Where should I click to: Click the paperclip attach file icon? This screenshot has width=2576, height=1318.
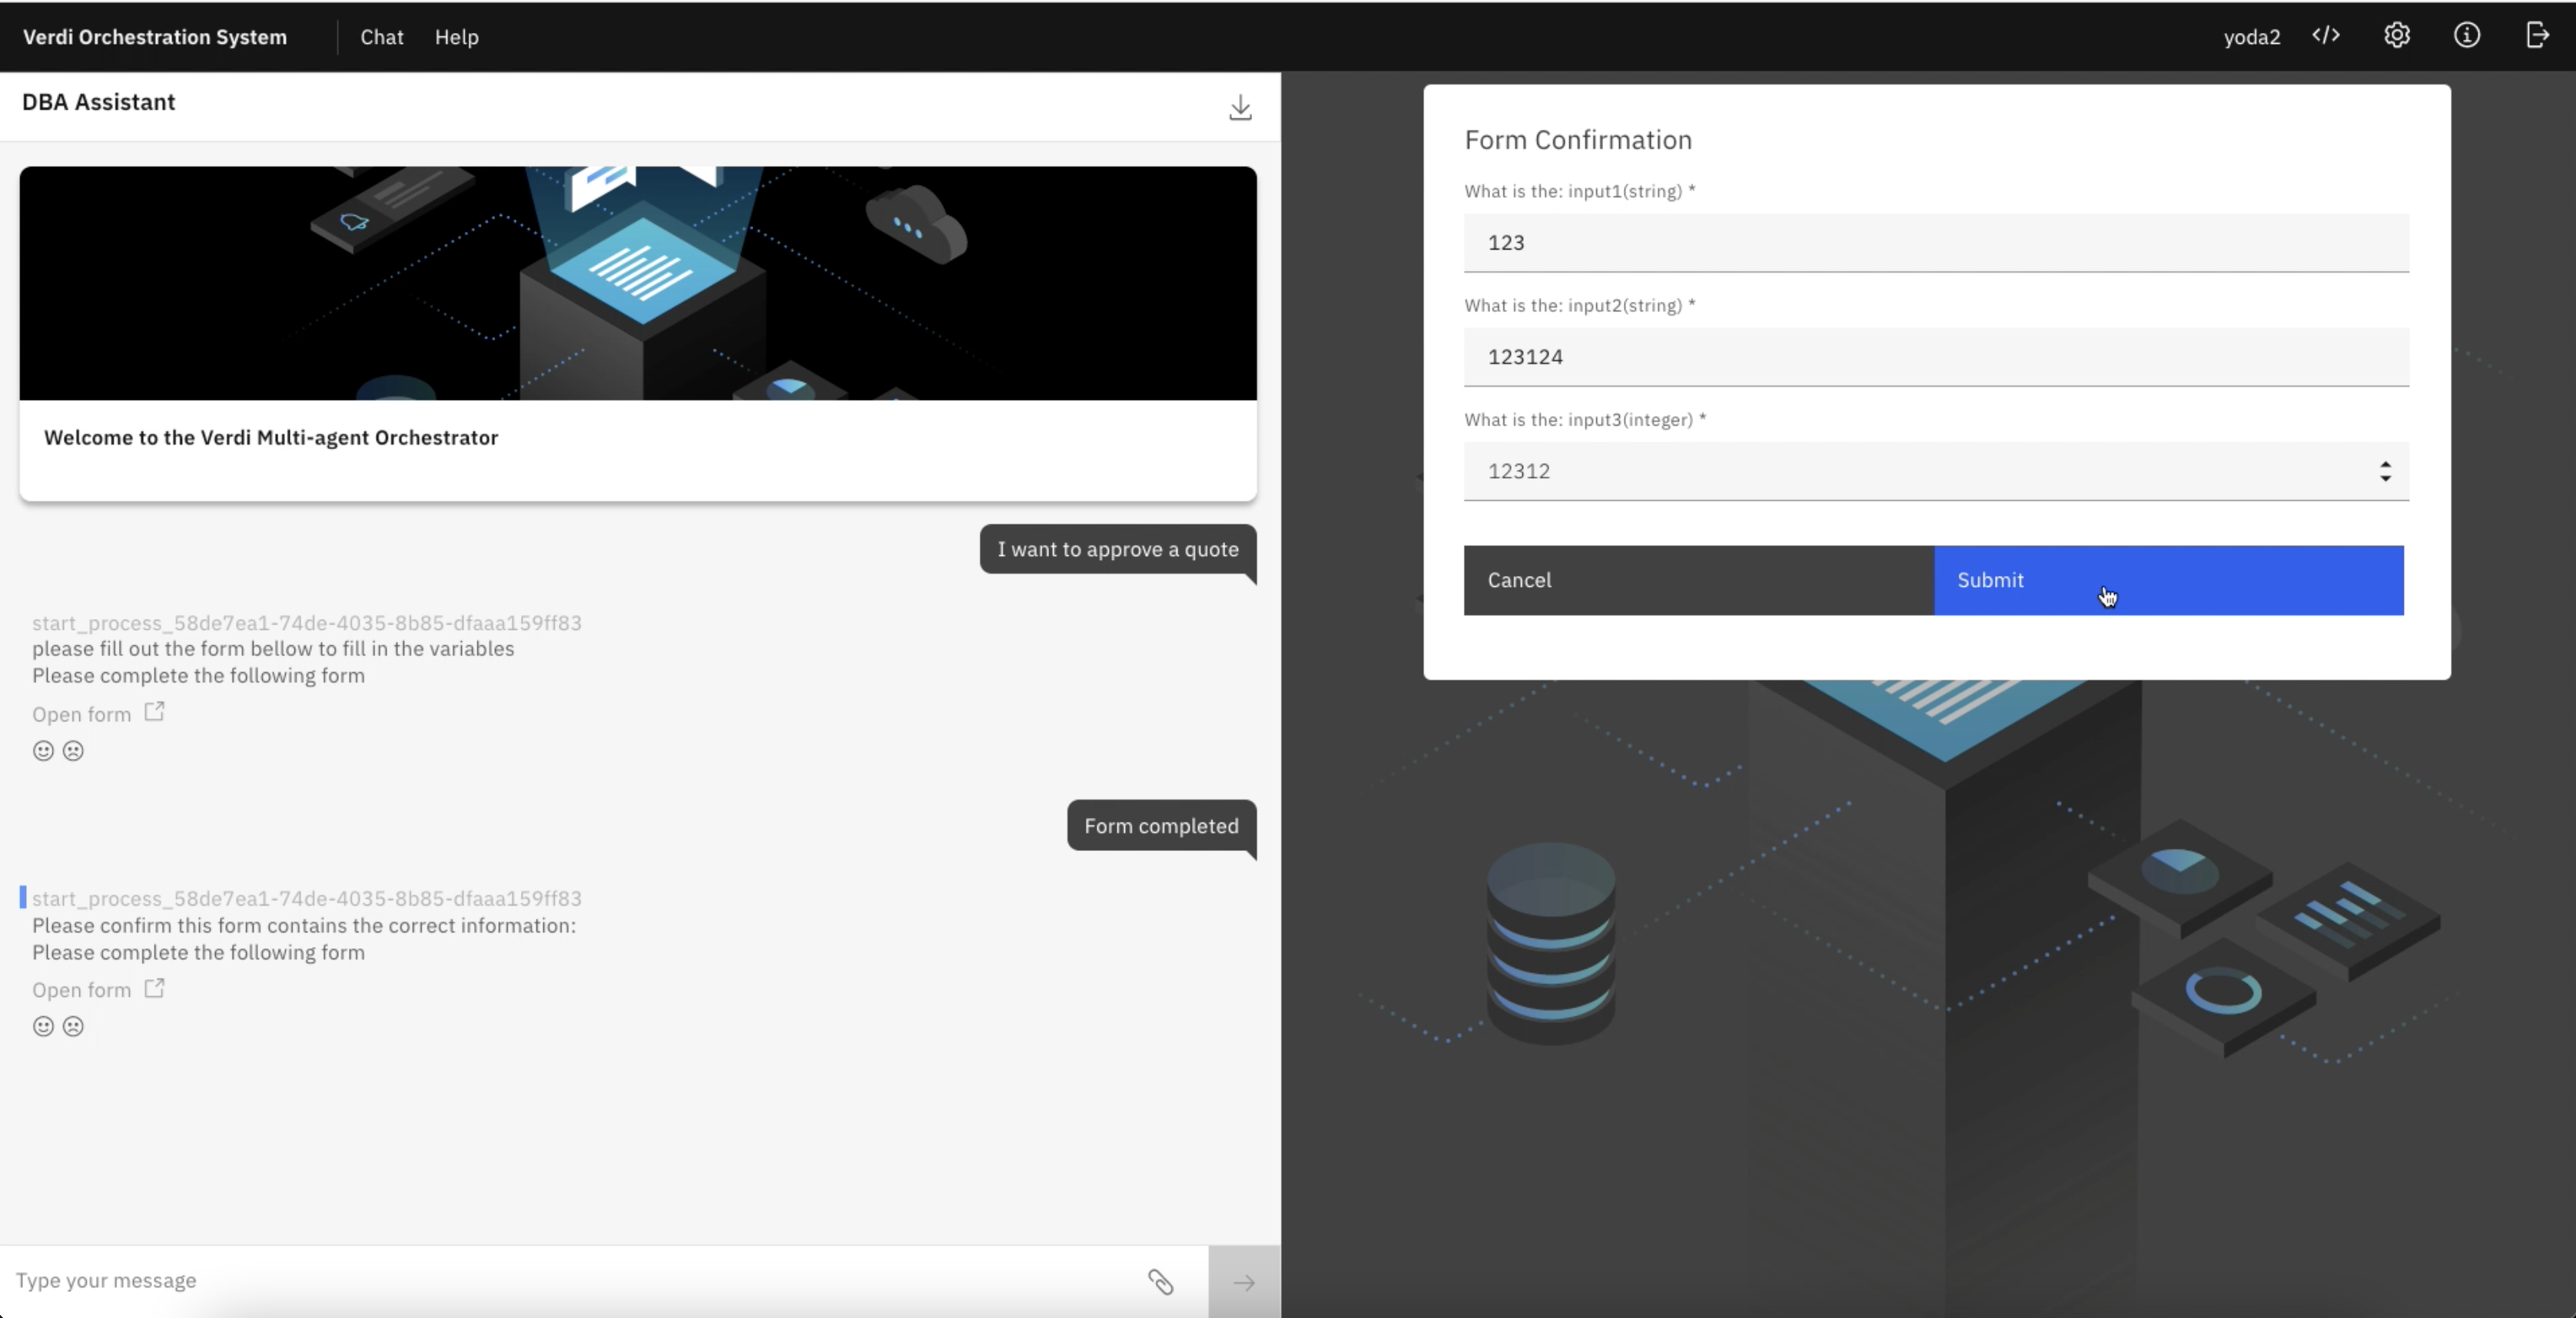pyautogui.click(x=1160, y=1282)
